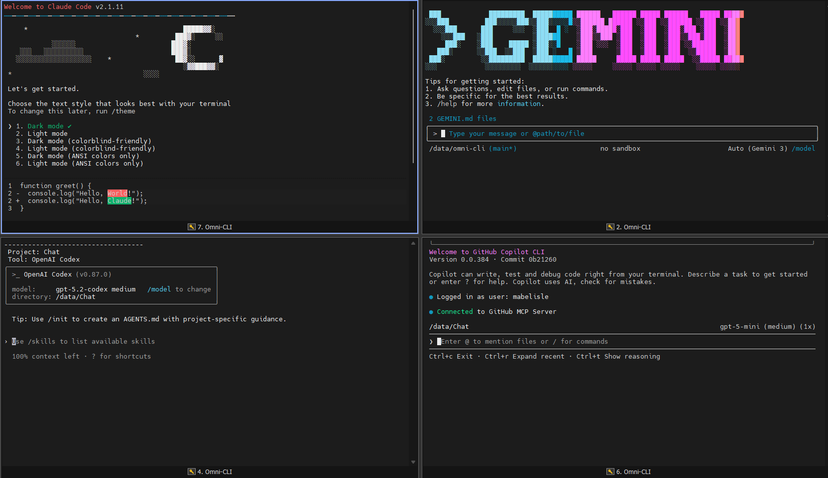Image resolution: width=828 pixels, height=478 pixels.
Task: Click the '/model' hint in Gemini status line
Action: (804, 149)
